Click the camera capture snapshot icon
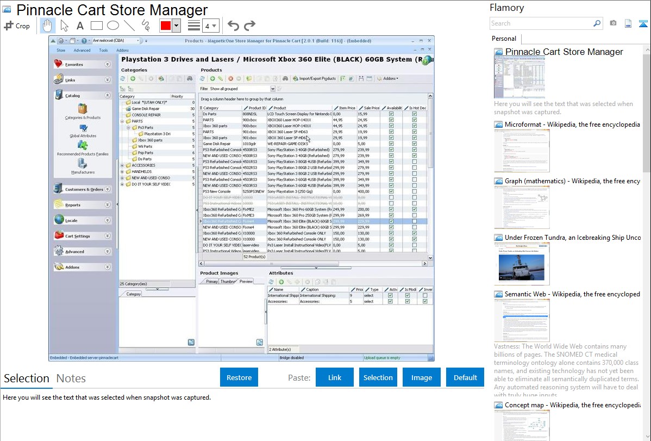This screenshot has width=651, height=441. [x=613, y=23]
